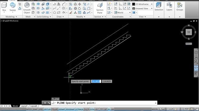Switch to the Model tab
The height and width of the screenshot is (111, 199).
point(15,106)
